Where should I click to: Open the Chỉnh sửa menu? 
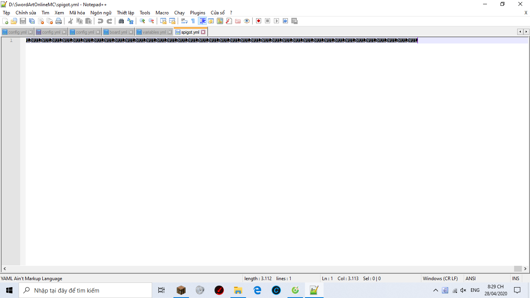pos(26,13)
